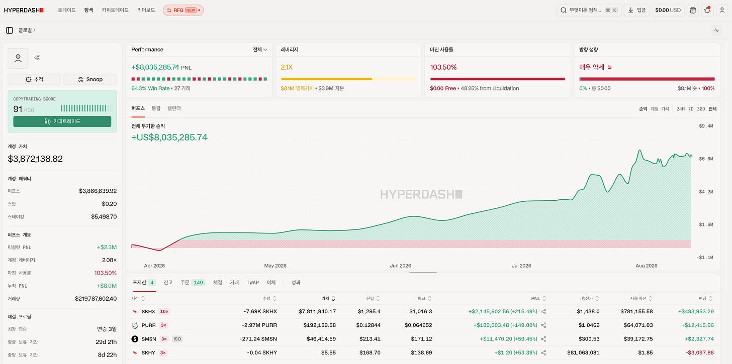The image size is (732, 364).
Task: Open the notifications bell
Action: coord(707,10)
